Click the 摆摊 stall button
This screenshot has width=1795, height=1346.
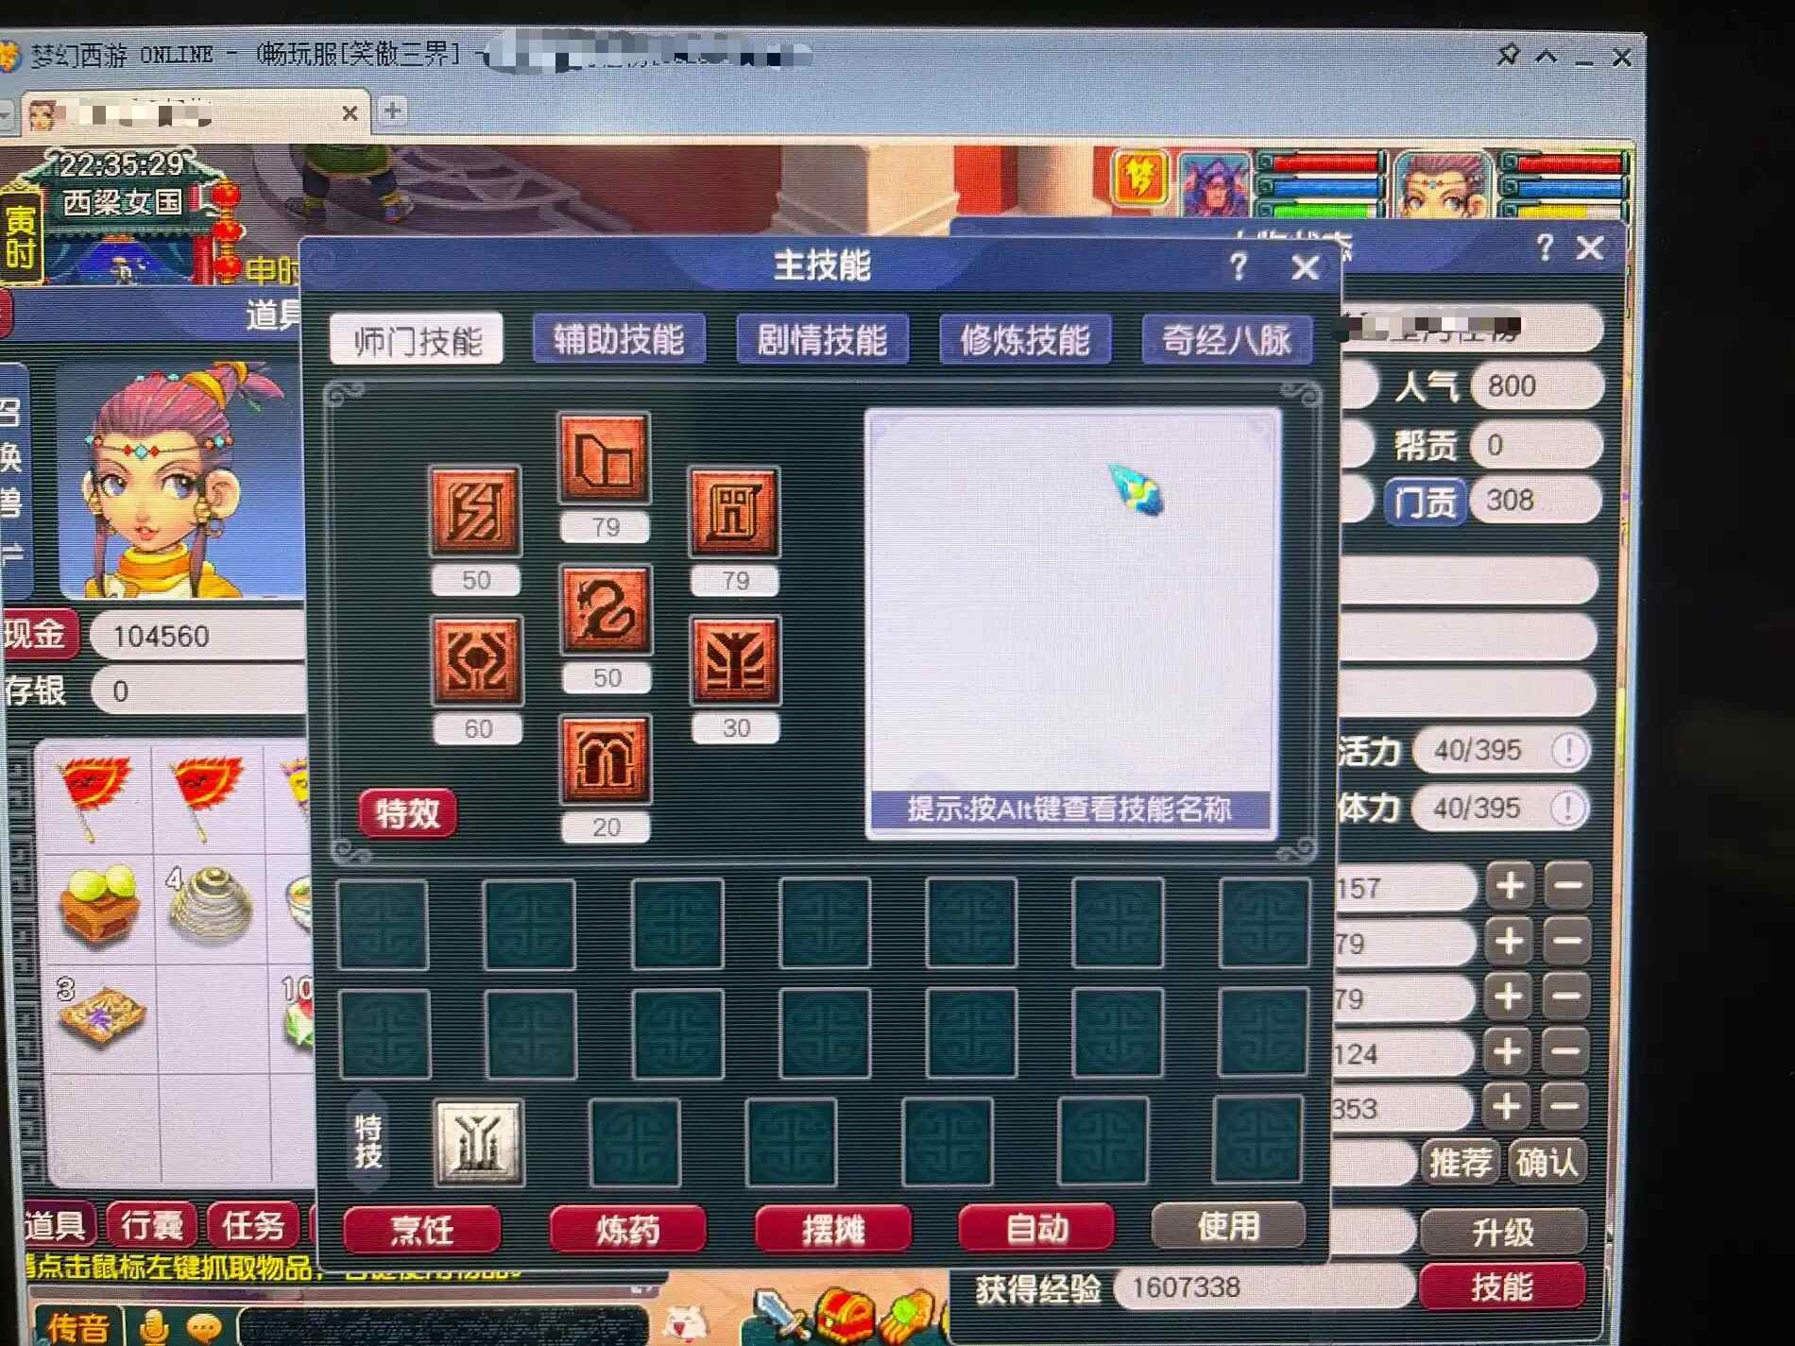click(x=833, y=1230)
